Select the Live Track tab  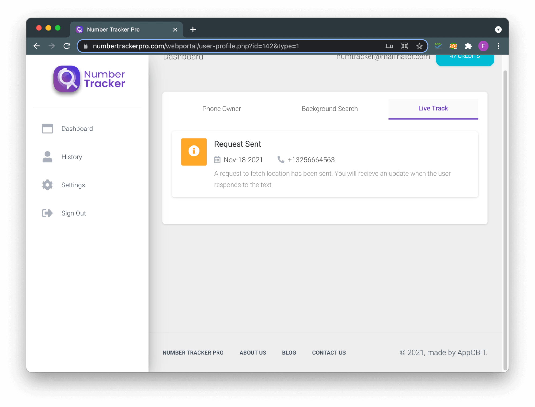433,109
